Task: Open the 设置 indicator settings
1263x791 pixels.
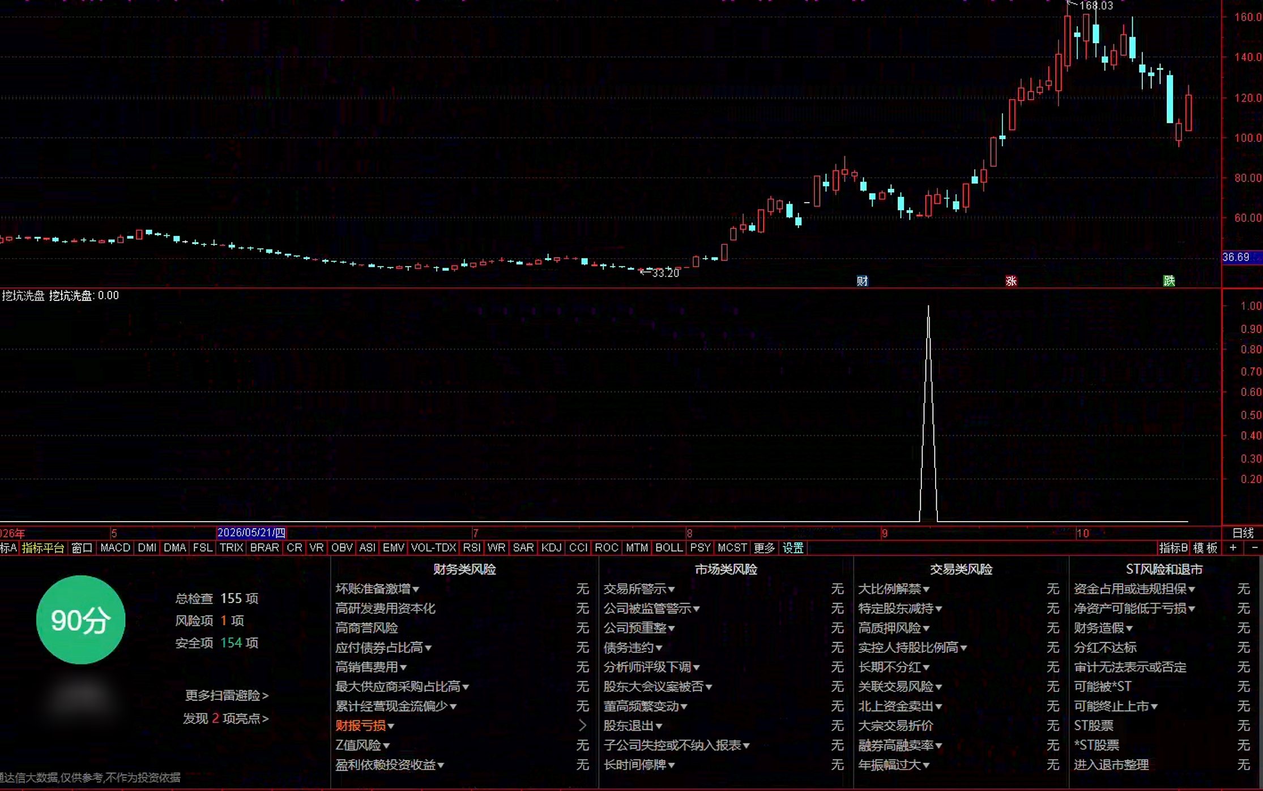Action: coord(793,548)
